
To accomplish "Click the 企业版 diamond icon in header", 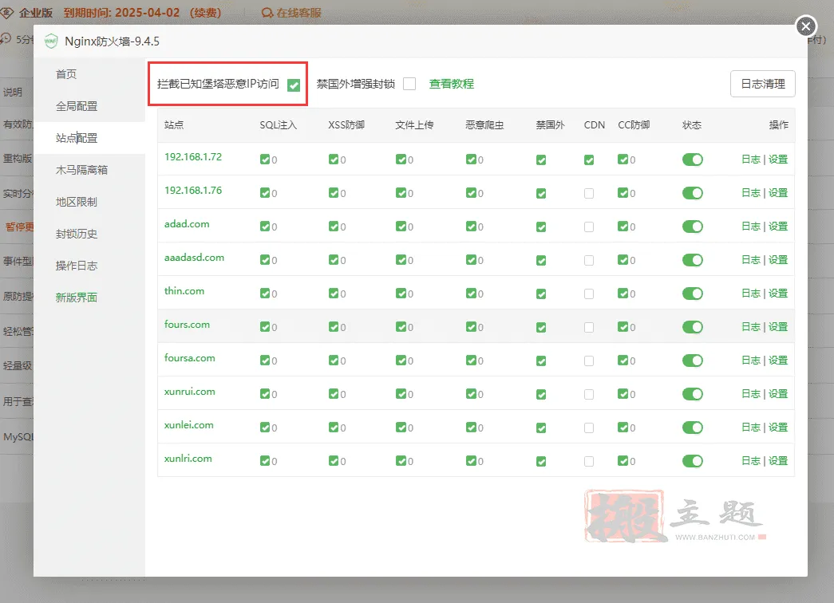I will click(x=7, y=13).
